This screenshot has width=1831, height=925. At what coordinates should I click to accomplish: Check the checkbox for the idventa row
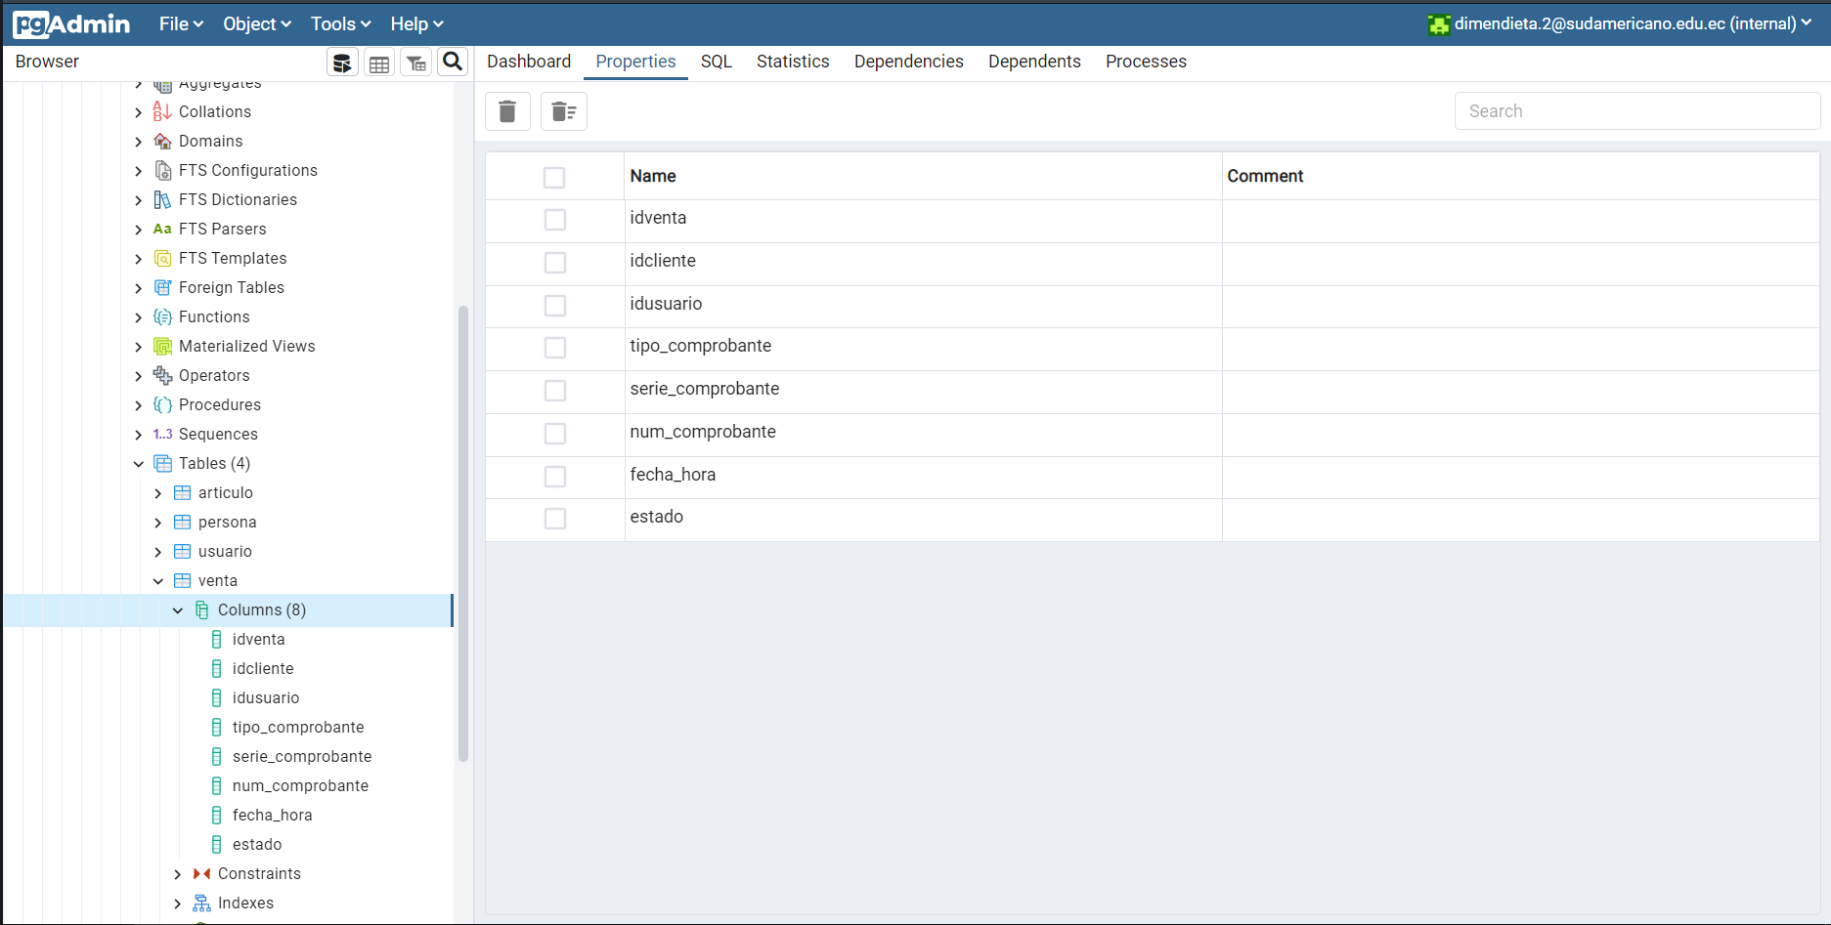(x=554, y=220)
